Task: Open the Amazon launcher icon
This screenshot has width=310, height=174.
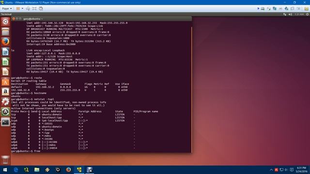Action: pyautogui.click(x=5, y=92)
